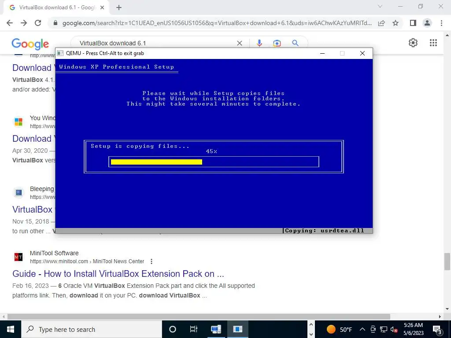Click the vertical page scrollbar thumb

click(447, 261)
